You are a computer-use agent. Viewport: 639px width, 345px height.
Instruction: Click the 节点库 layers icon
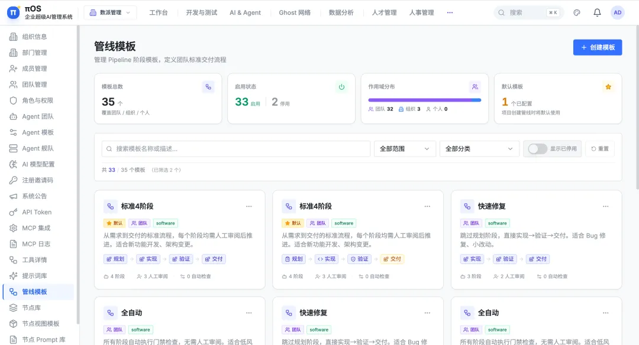coord(14,308)
